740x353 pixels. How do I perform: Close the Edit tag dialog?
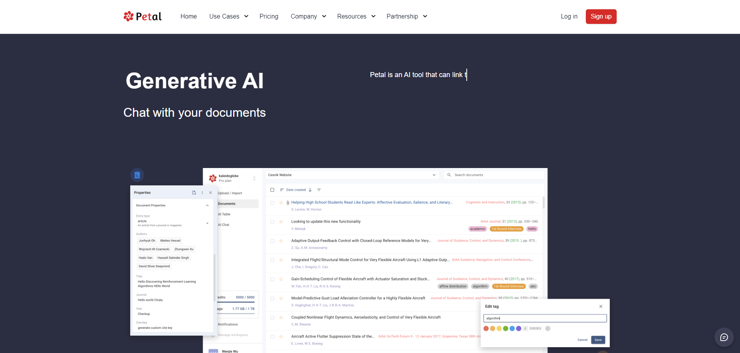pos(600,306)
